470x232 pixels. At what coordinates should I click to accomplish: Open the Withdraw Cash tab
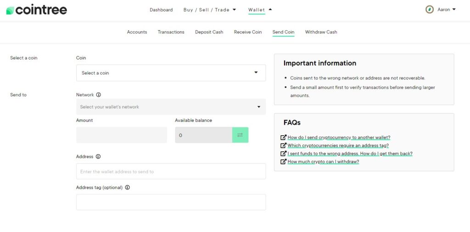[x=321, y=32]
